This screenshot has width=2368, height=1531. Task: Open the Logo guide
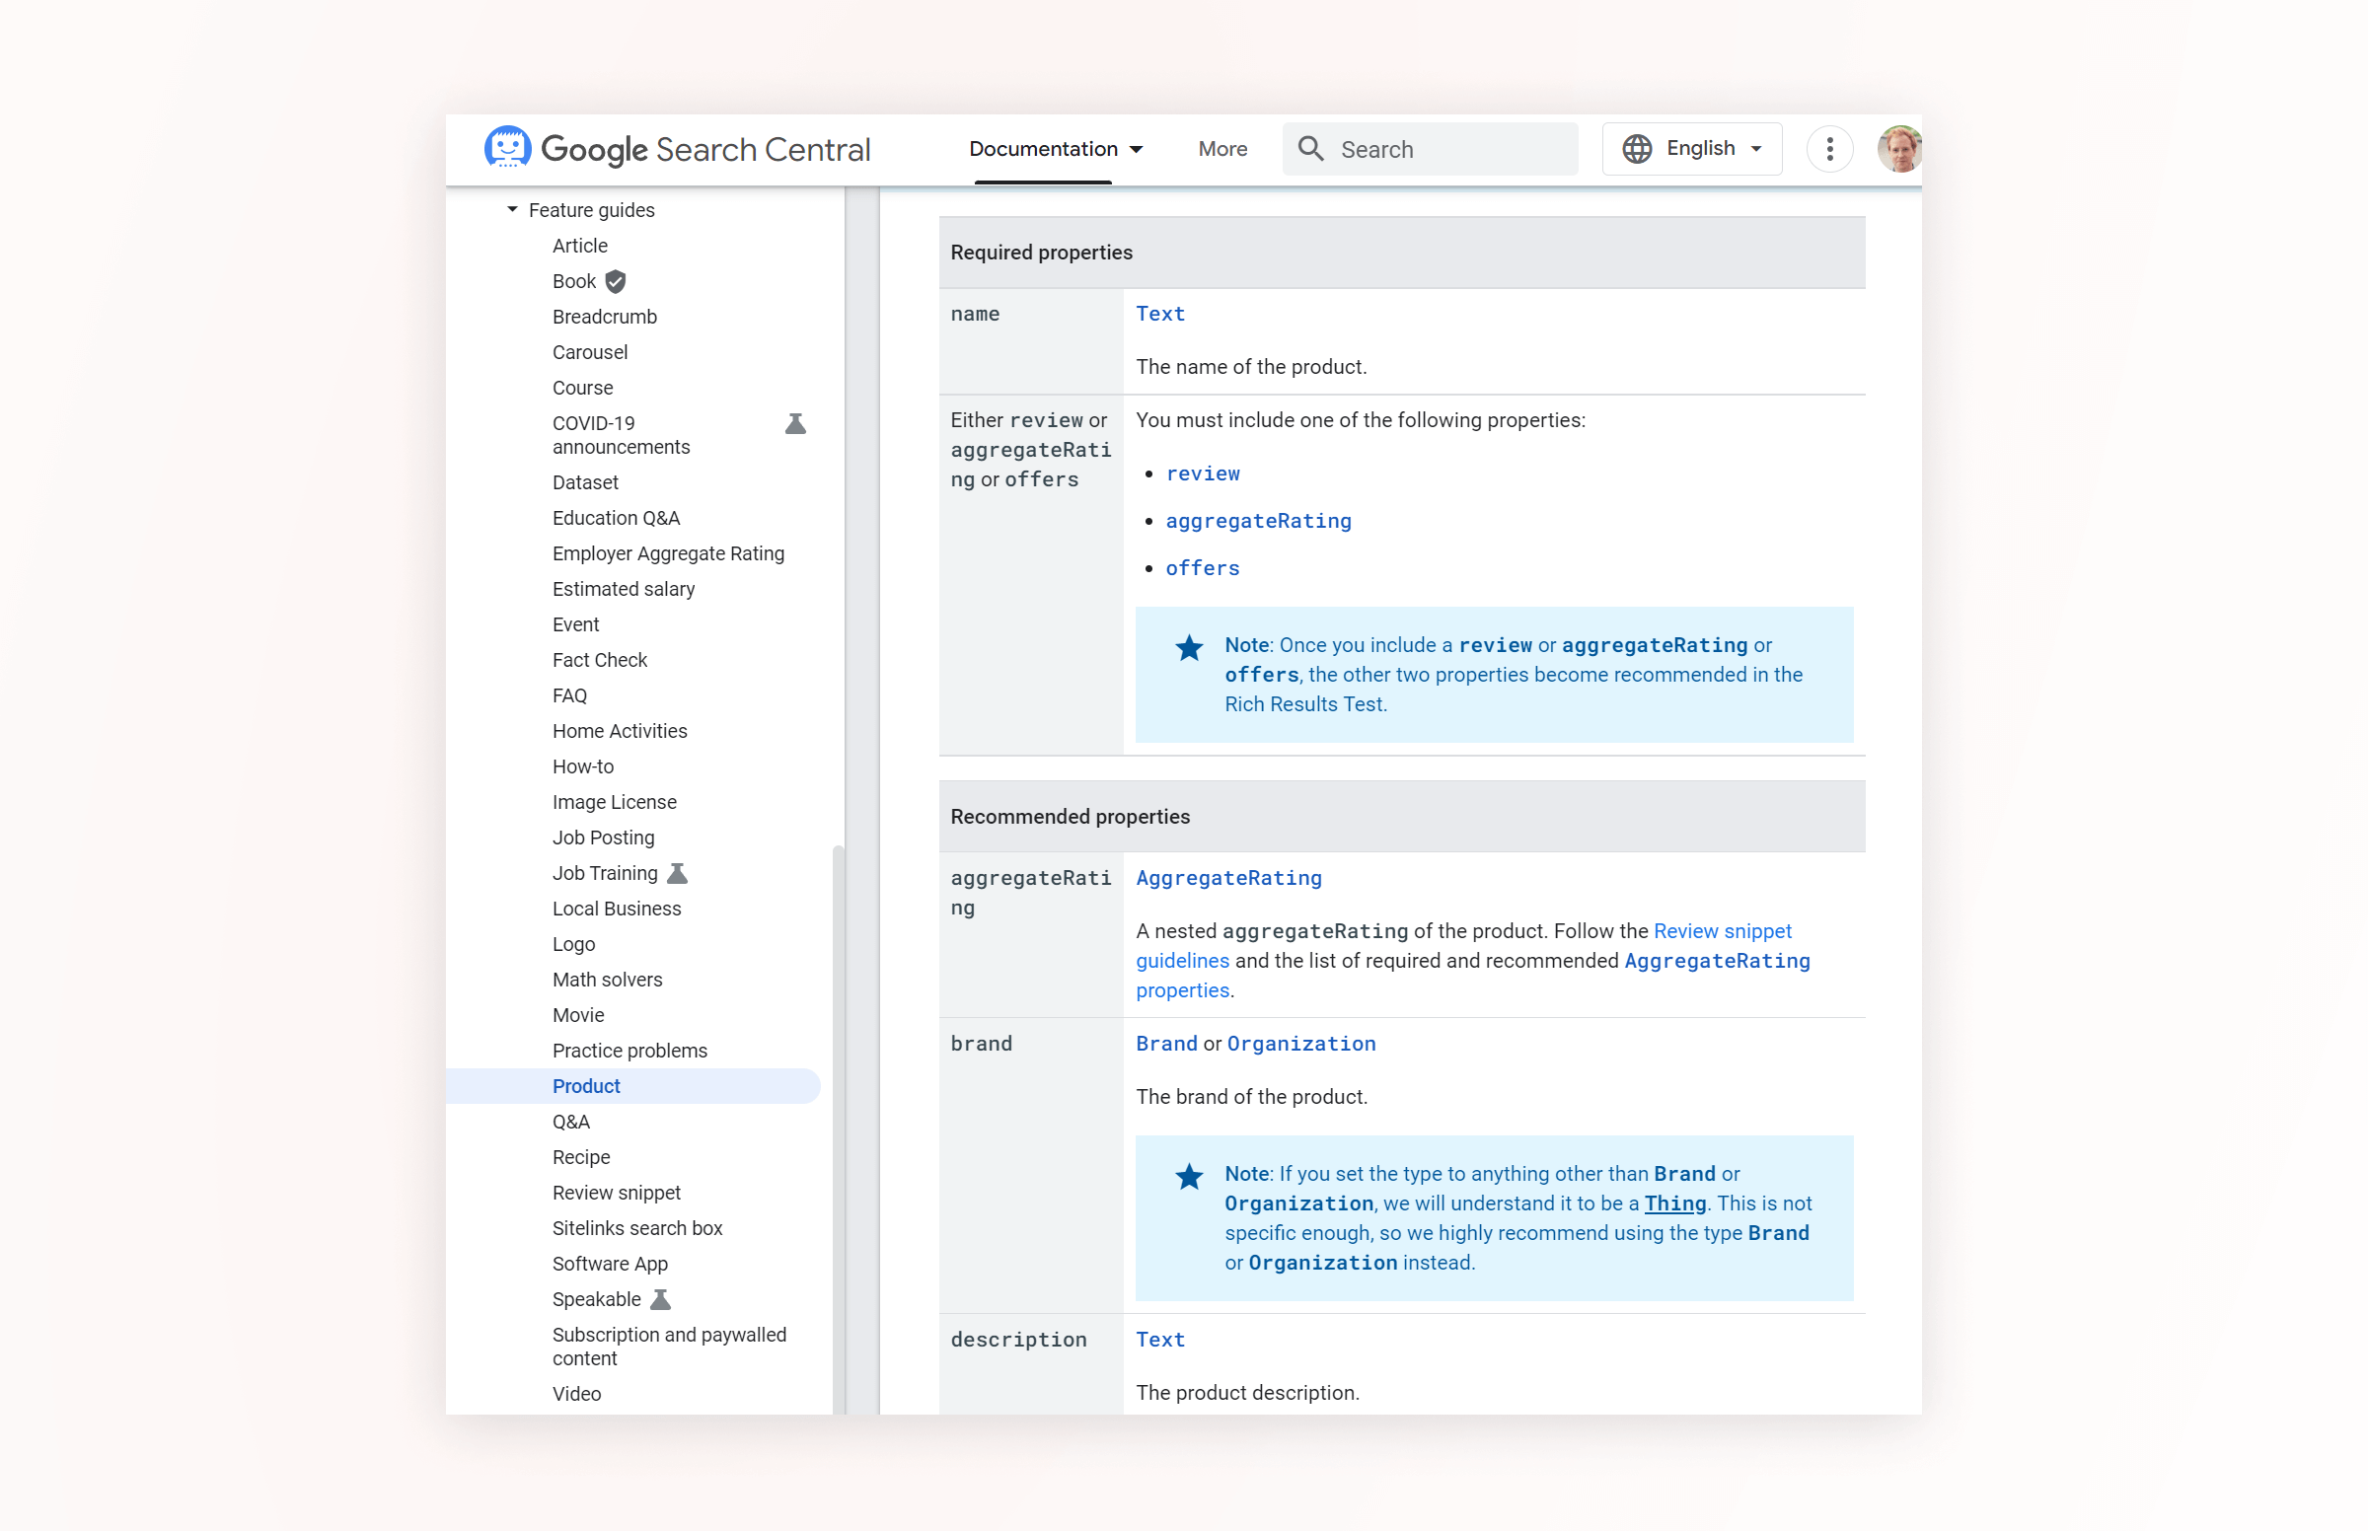[x=573, y=944]
